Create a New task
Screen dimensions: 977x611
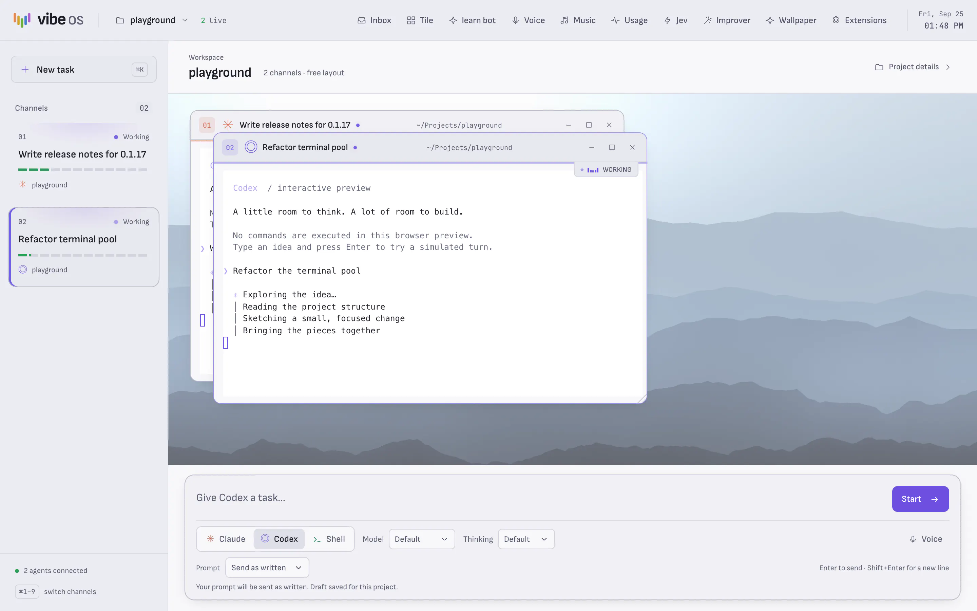[83, 69]
